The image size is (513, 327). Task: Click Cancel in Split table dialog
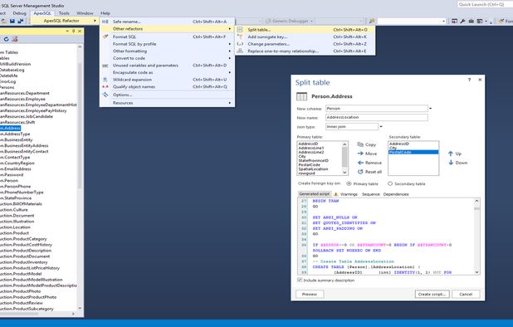point(466,295)
